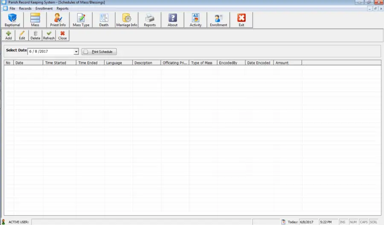Sort by Language column header
Image resolution: width=384 pixels, height=225 pixels.
pos(118,63)
